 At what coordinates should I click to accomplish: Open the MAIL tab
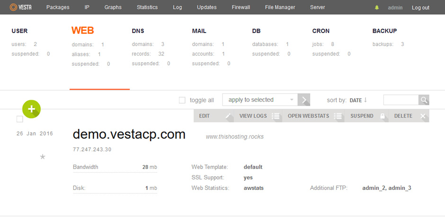pyautogui.click(x=199, y=31)
